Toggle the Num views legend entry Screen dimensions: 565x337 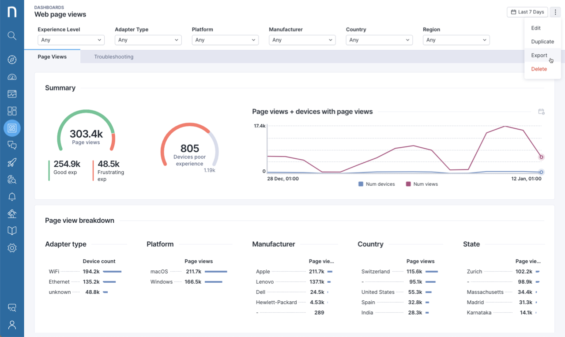pyautogui.click(x=422, y=184)
